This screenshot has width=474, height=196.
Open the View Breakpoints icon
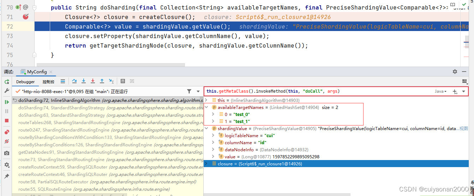7,132
